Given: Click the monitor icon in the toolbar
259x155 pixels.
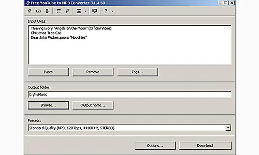Looking at the screenshot, I should [94, 11].
